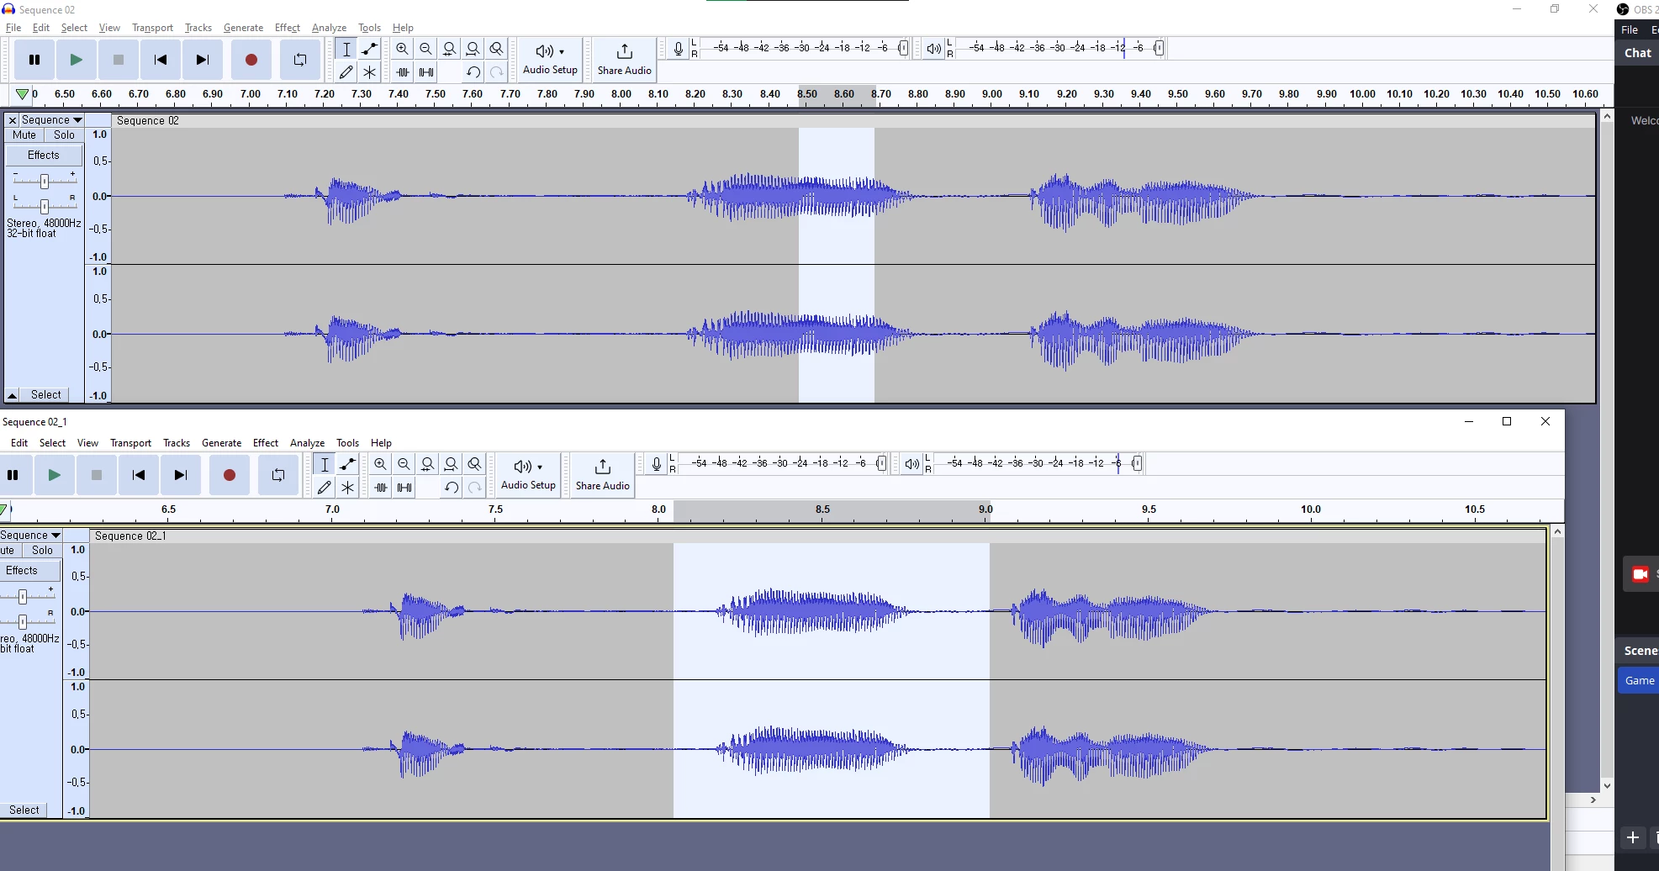Image resolution: width=1659 pixels, height=871 pixels.
Task: Click Share Audio in the Sequence 02 window
Action: click(x=624, y=60)
